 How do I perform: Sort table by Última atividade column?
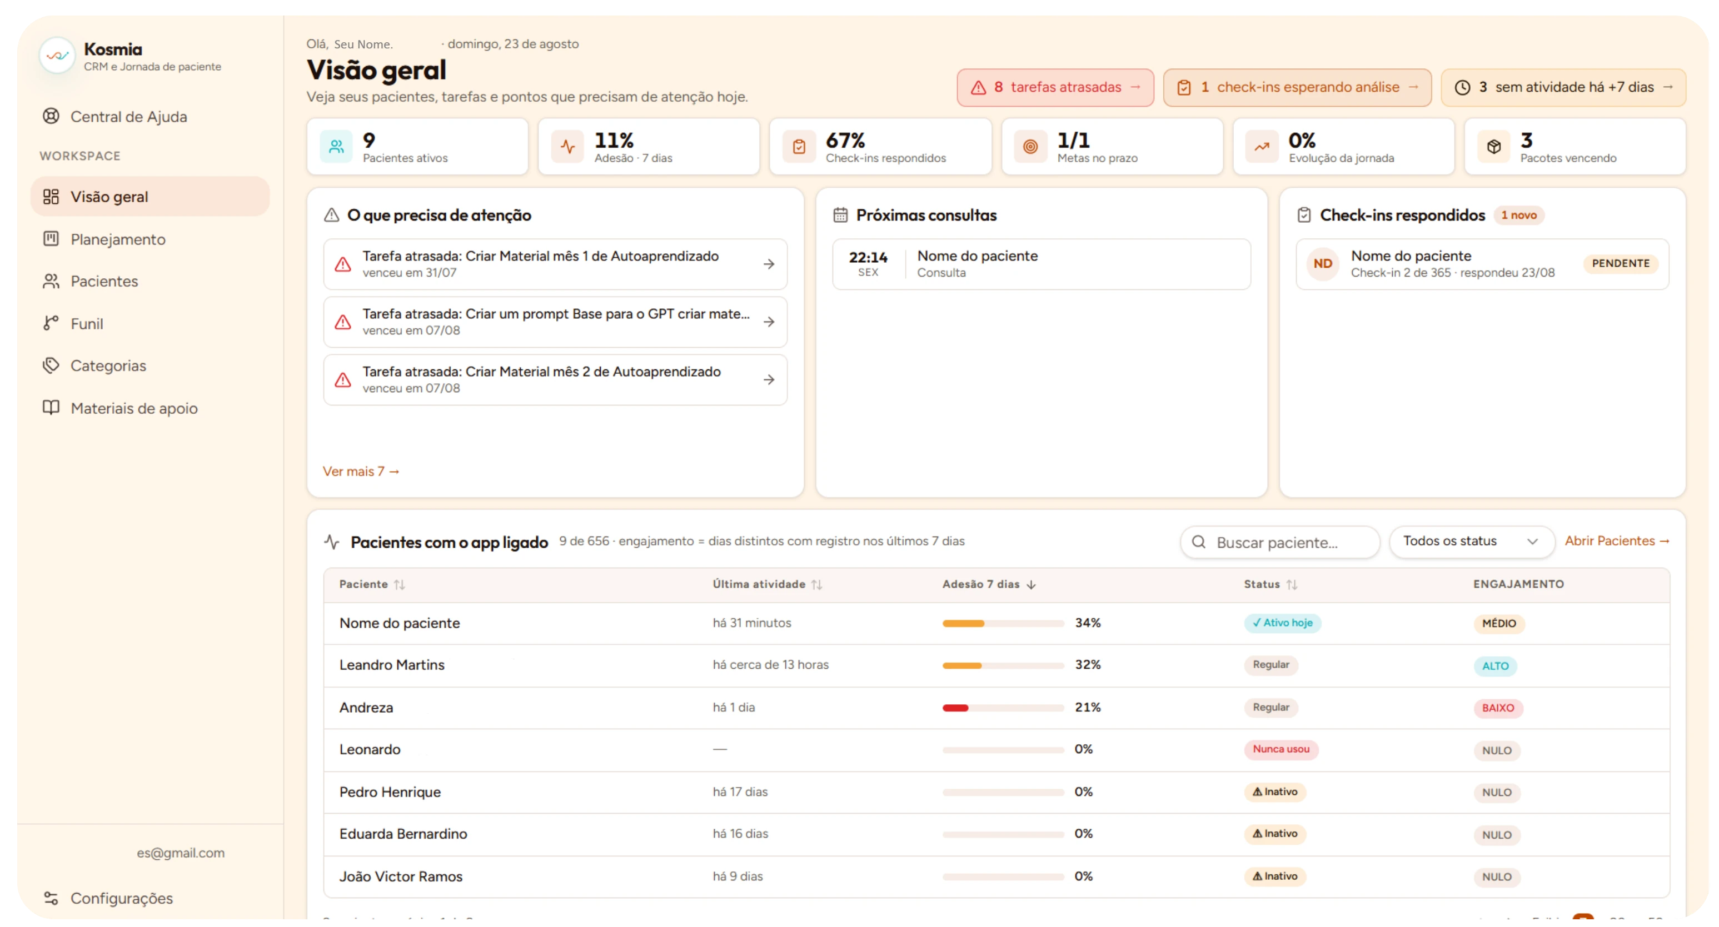click(x=767, y=584)
